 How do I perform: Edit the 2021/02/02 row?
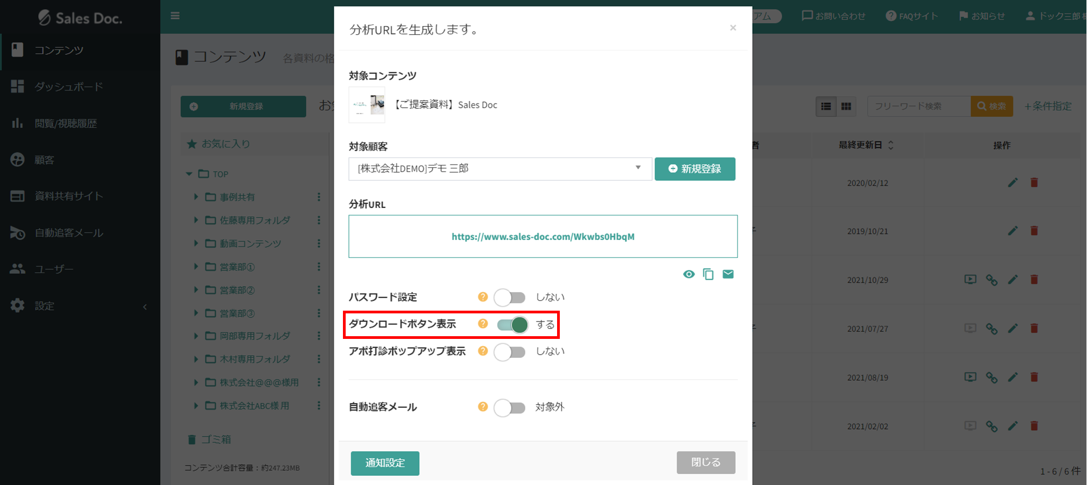[1013, 426]
